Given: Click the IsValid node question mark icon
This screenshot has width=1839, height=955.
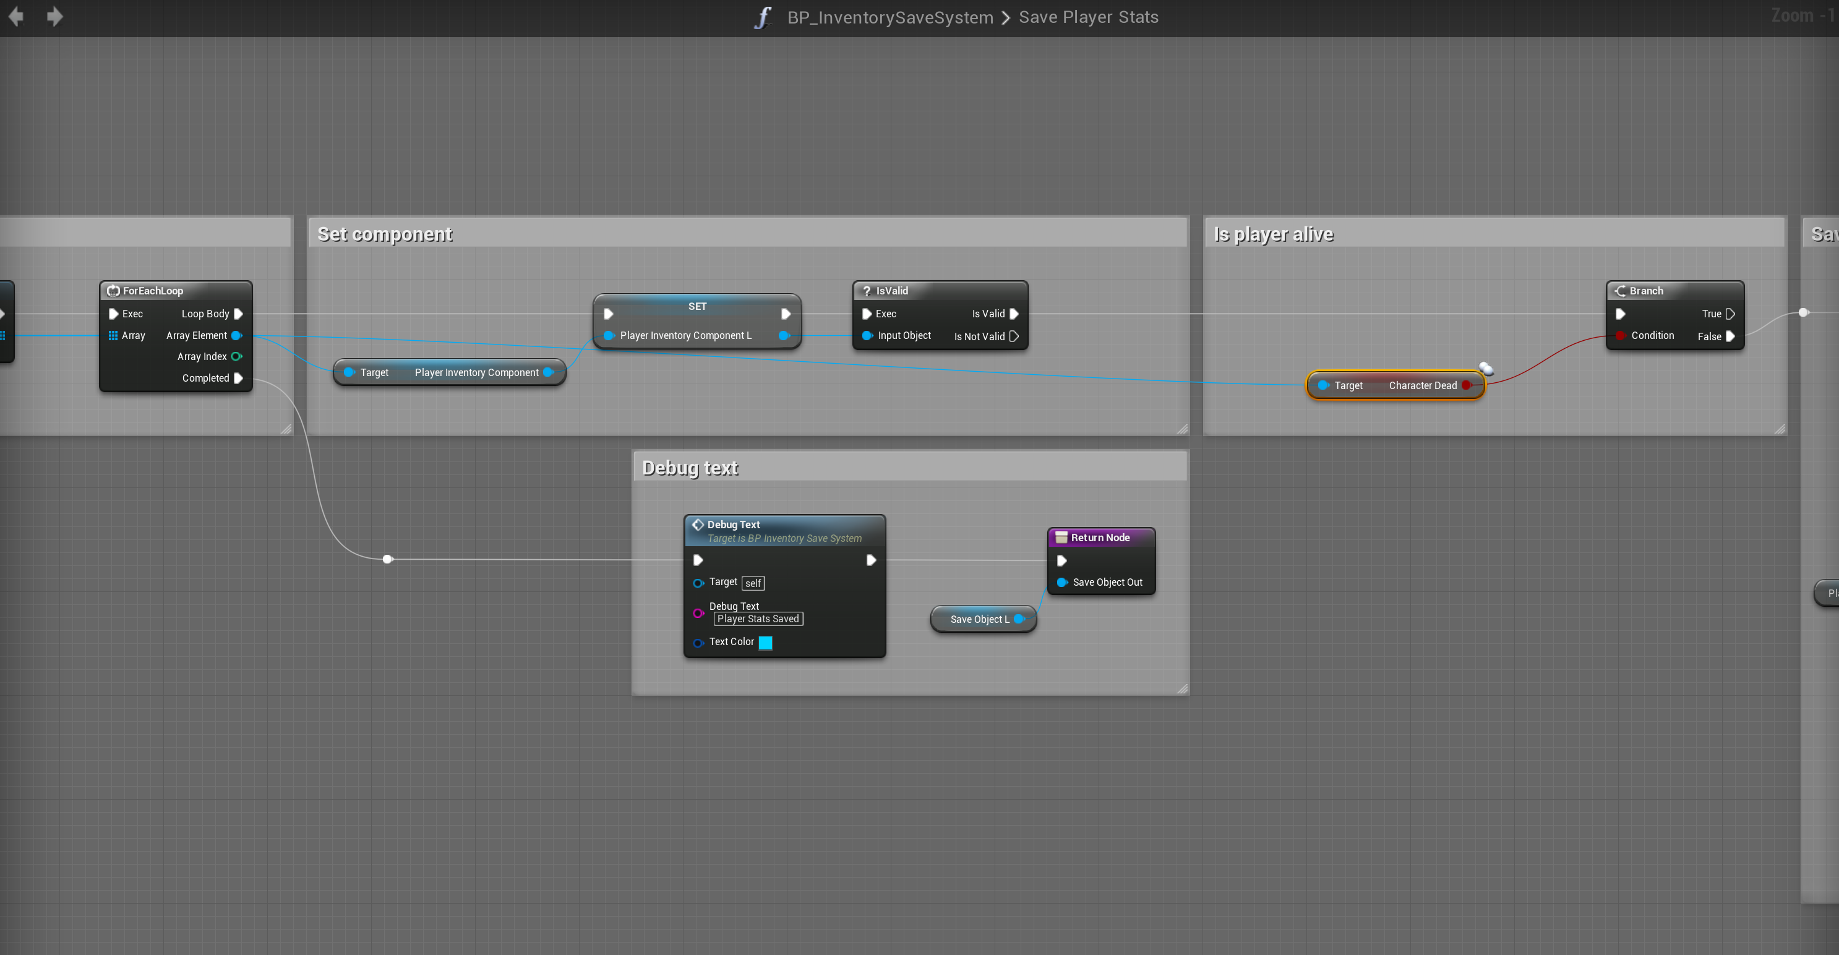Looking at the screenshot, I should [866, 291].
